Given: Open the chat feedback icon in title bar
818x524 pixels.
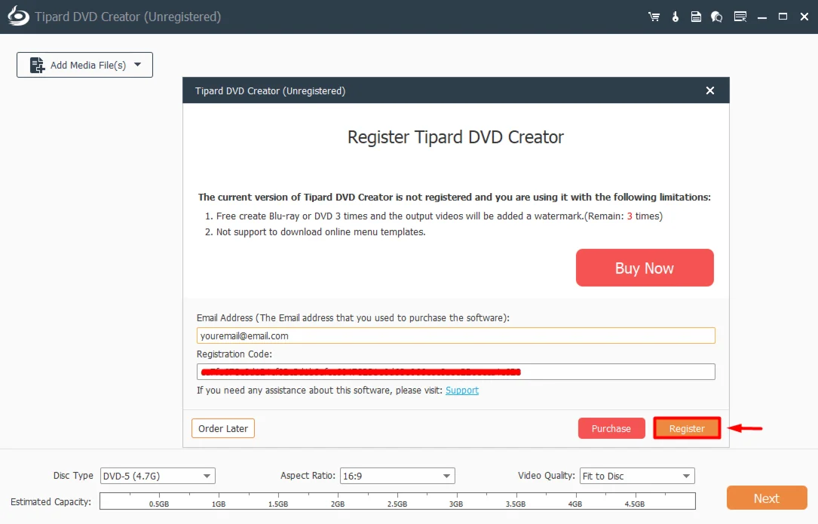Looking at the screenshot, I should click(717, 17).
